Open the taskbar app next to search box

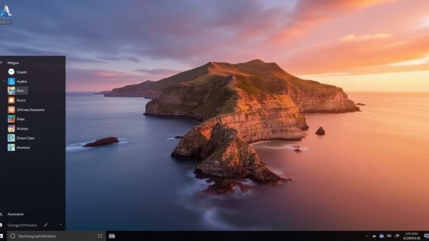[x=112, y=236]
